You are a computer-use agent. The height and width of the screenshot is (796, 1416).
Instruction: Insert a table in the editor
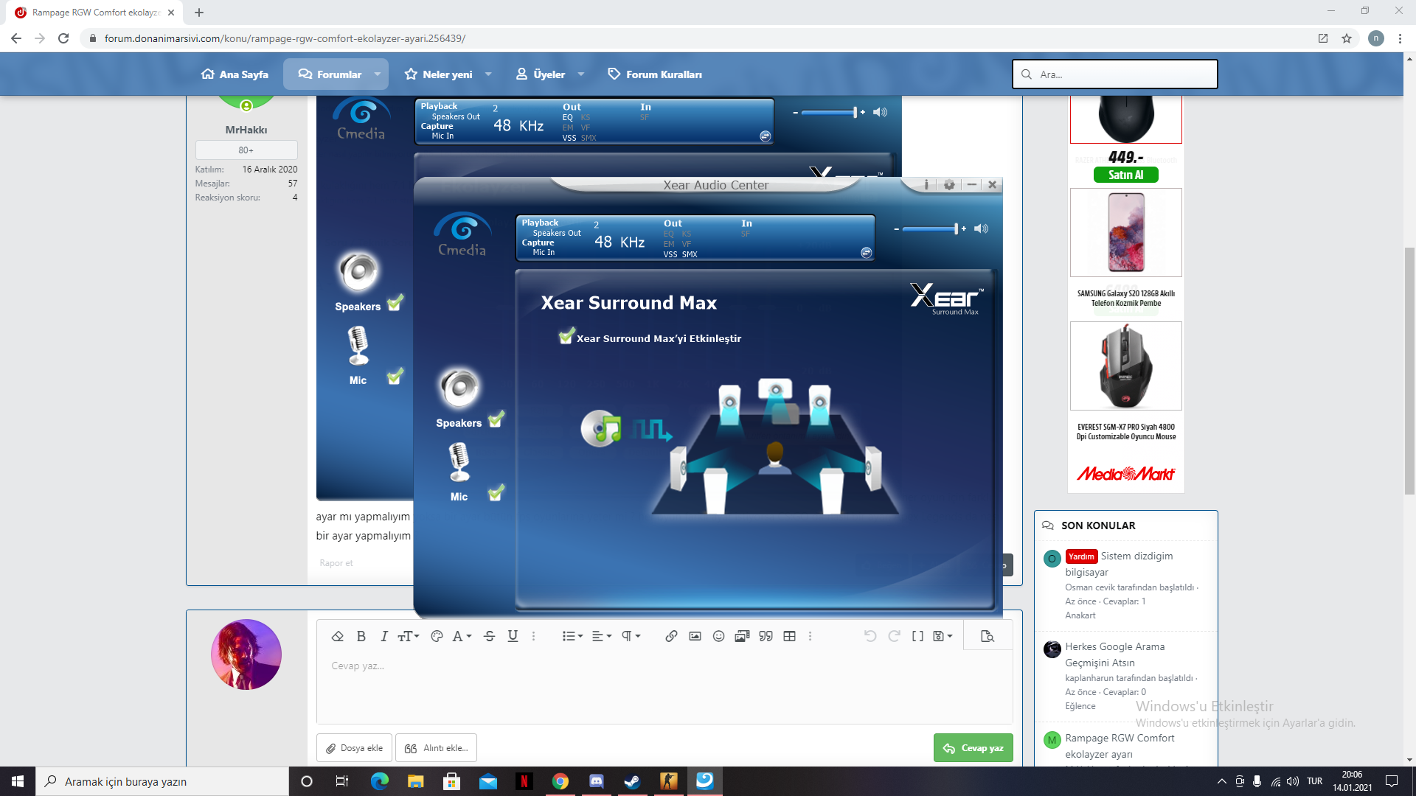click(790, 636)
